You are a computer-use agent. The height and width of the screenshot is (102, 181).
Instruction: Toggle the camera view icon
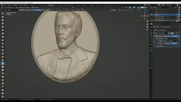point(147,27)
